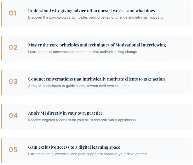Screen dimensions: 193x165
Task: Select the 'Apply MI techniques to guide clients' text
Action: 79,86
